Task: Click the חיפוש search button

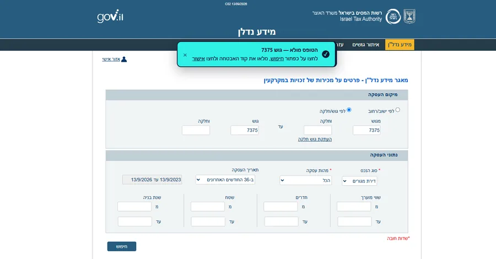Action: tap(122, 246)
